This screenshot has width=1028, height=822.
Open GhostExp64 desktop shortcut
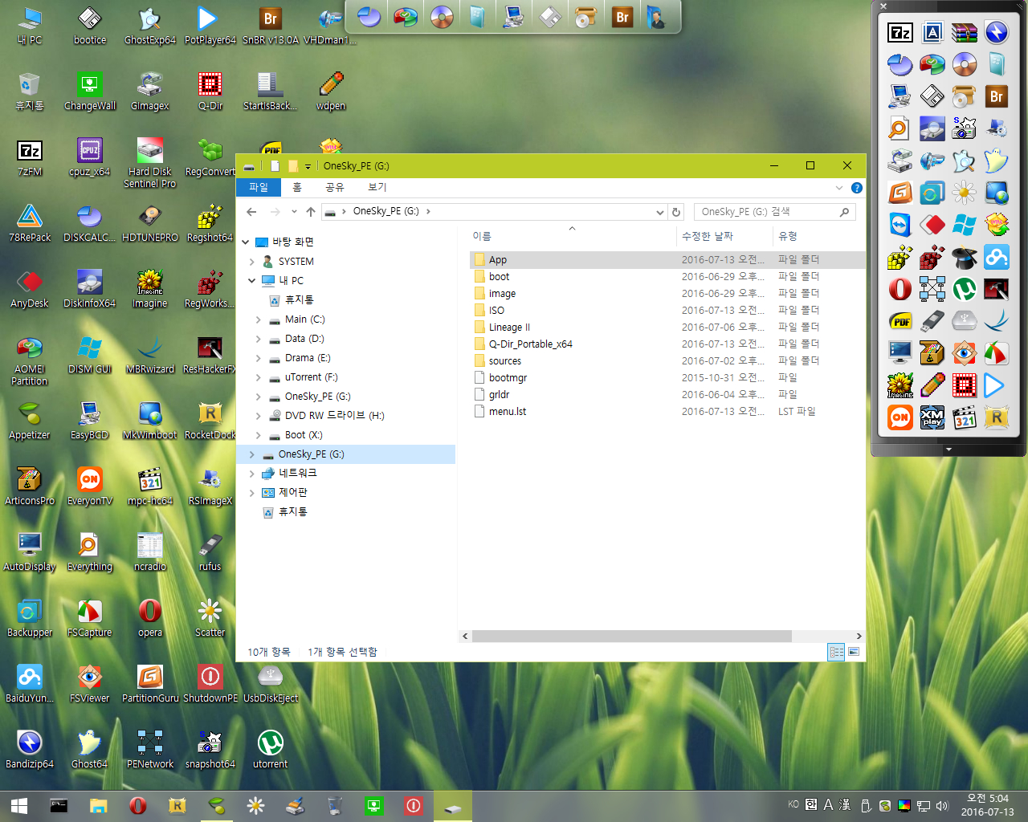tap(150, 26)
